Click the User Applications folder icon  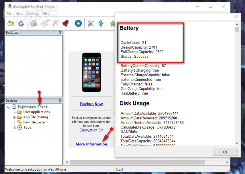(x=20, y=112)
